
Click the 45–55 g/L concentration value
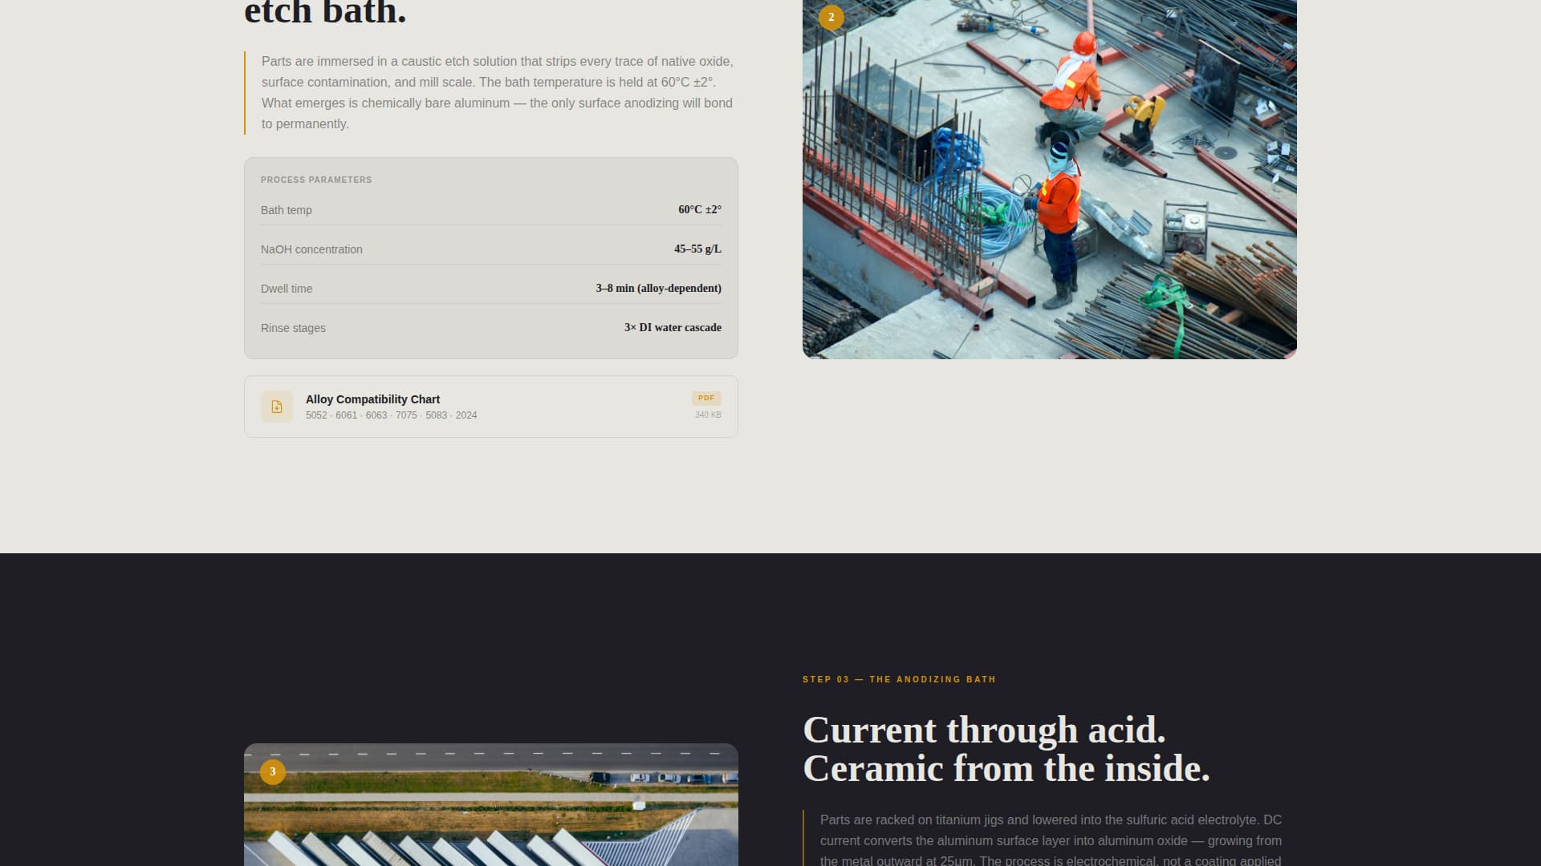click(x=697, y=249)
